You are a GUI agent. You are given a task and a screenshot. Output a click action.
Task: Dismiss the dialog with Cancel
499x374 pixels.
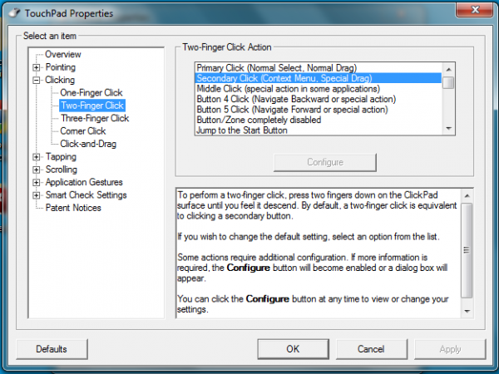pyautogui.click(x=372, y=349)
